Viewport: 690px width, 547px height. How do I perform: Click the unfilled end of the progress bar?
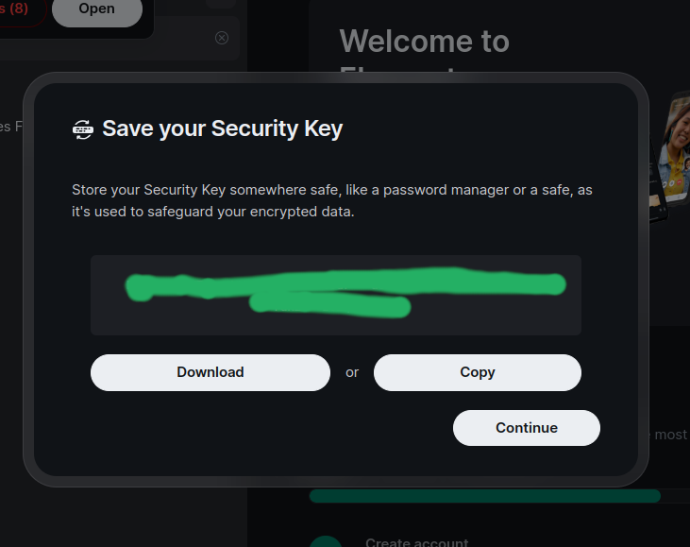click(x=674, y=496)
